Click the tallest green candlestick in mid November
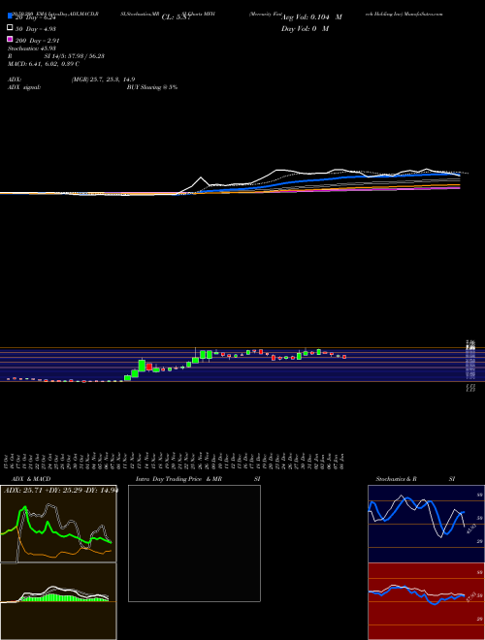The image size is (485, 640). tap(142, 366)
